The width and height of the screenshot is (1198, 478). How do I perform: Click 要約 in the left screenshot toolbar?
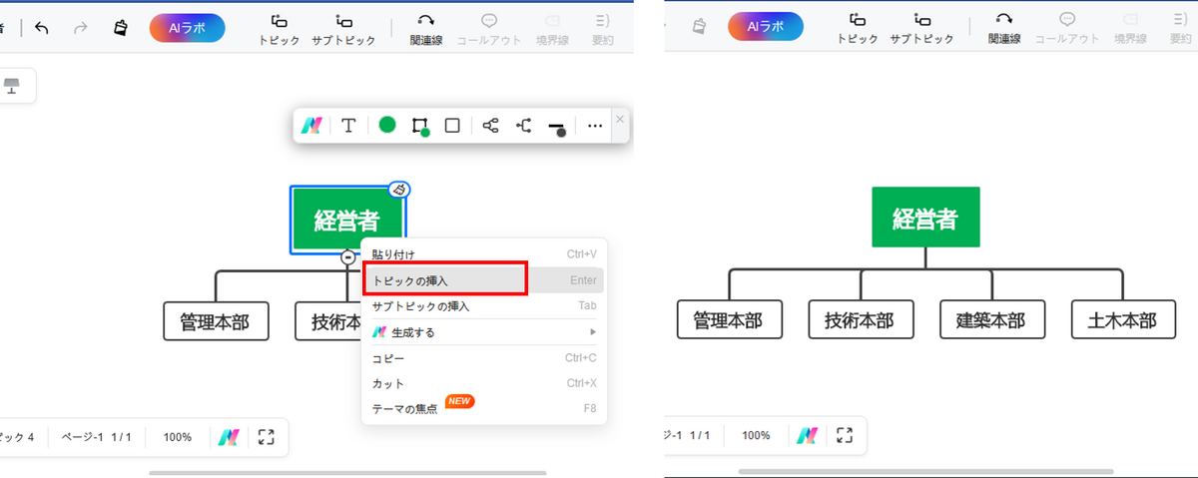[x=602, y=29]
